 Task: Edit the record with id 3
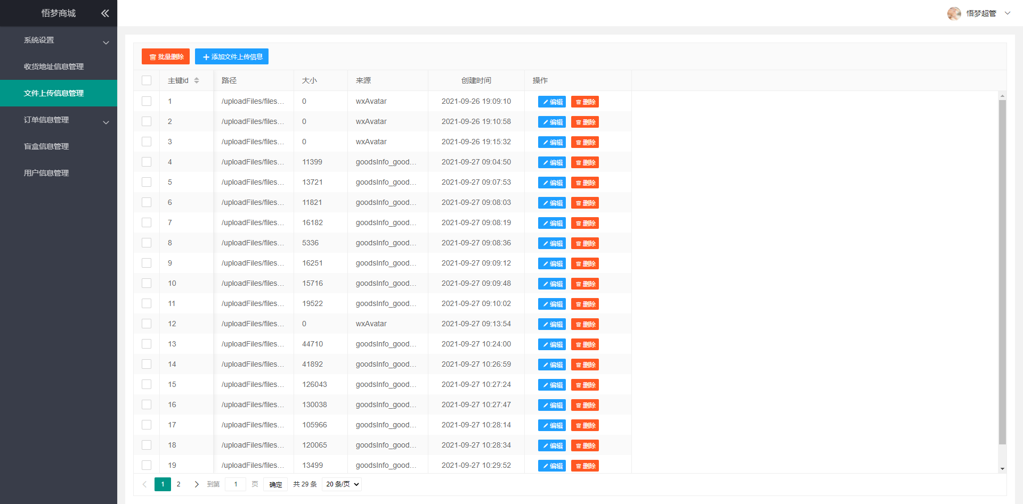point(552,142)
